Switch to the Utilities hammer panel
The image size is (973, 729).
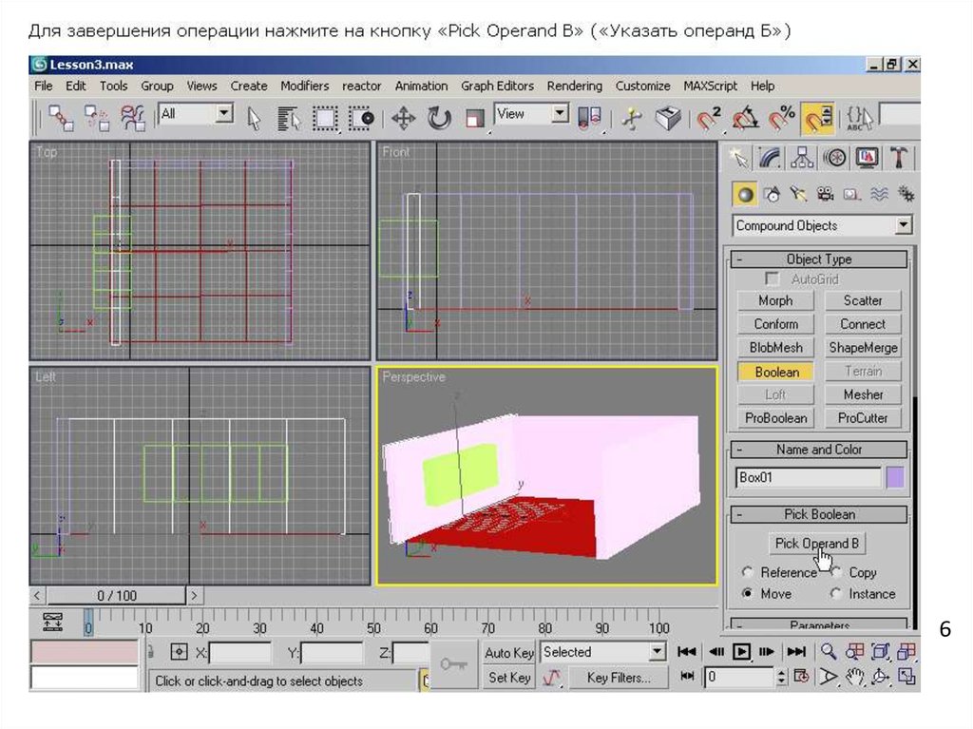tap(898, 158)
